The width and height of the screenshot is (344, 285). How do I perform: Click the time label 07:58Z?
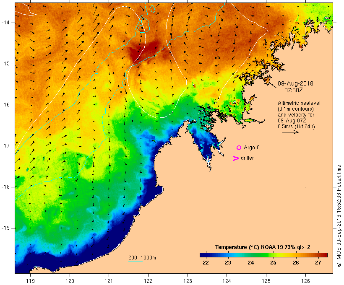pyautogui.click(x=294, y=90)
